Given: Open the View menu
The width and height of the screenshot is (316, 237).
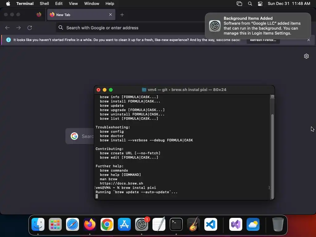Looking at the screenshot, I should point(73,3).
